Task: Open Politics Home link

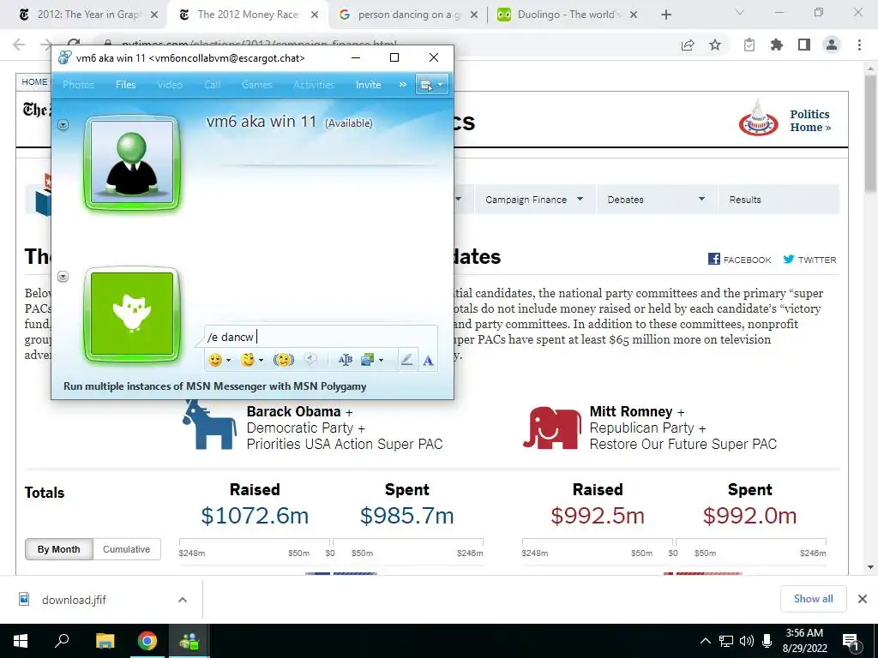Action: coord(810,120)
